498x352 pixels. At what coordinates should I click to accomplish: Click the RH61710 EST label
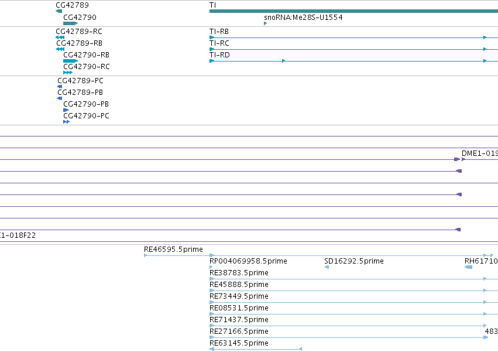point(481,261)
